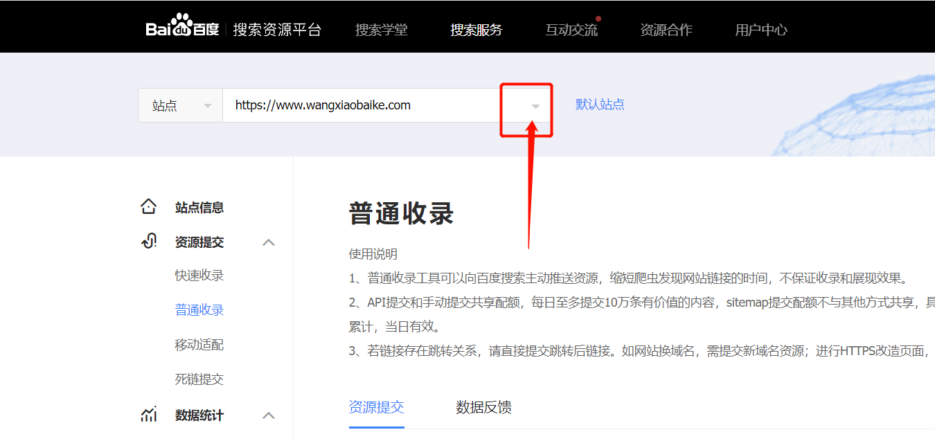Open 资源合作 in top navigation
The height and width of the screenshot is (441, 935).
(666, 30)
